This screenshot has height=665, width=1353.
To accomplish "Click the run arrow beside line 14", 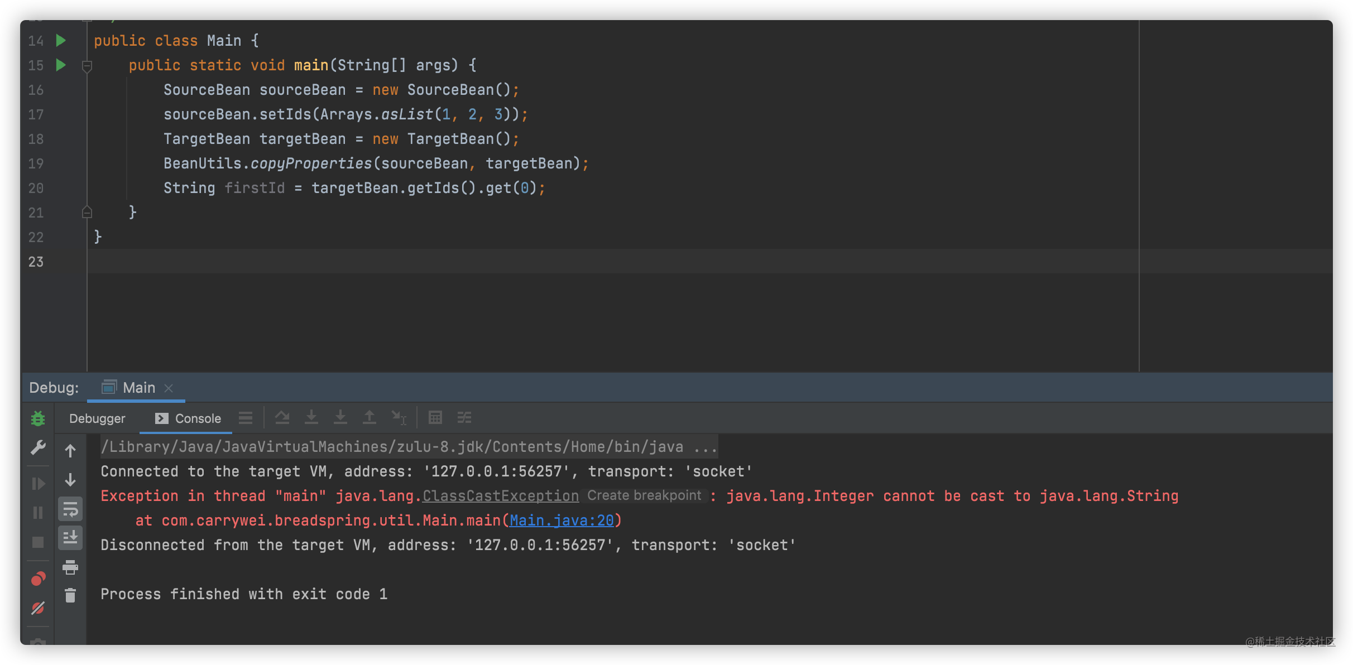I will 60,40.
